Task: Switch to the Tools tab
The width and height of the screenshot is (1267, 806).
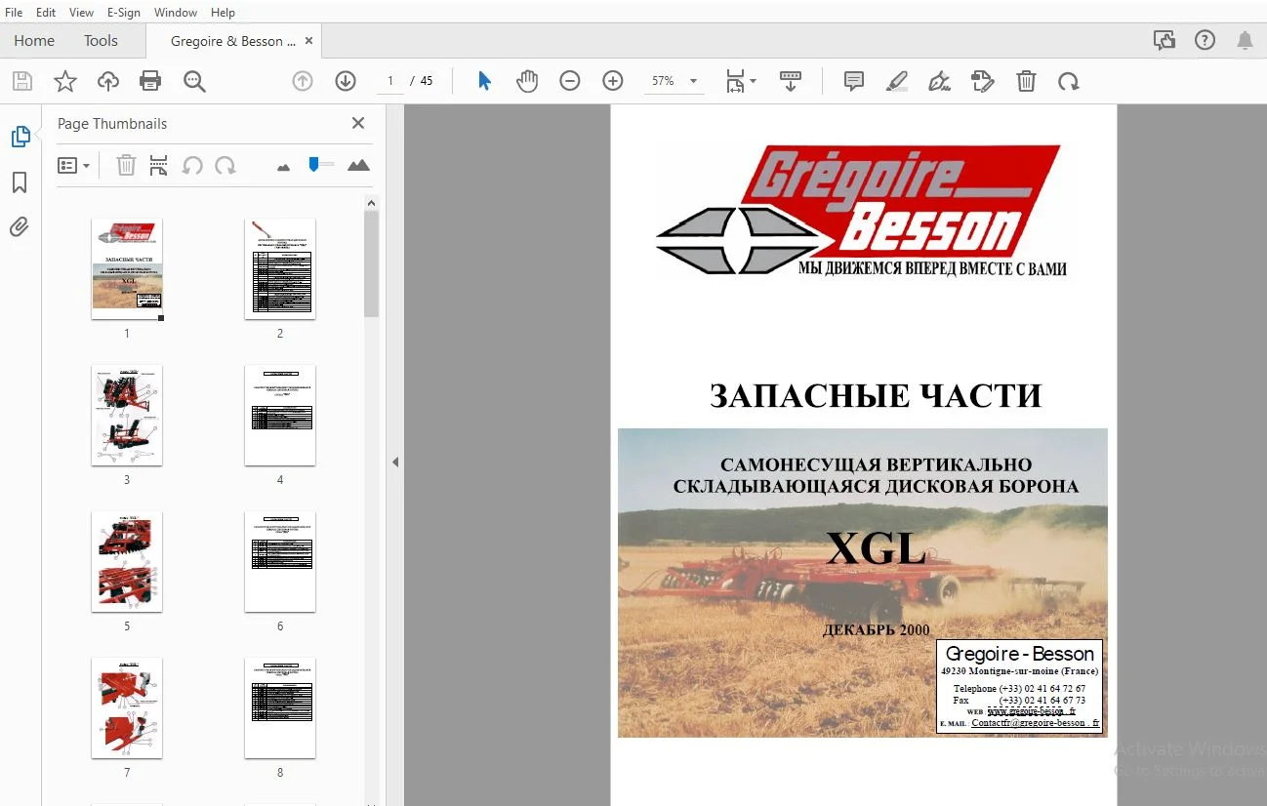Action: click(101, 41)
